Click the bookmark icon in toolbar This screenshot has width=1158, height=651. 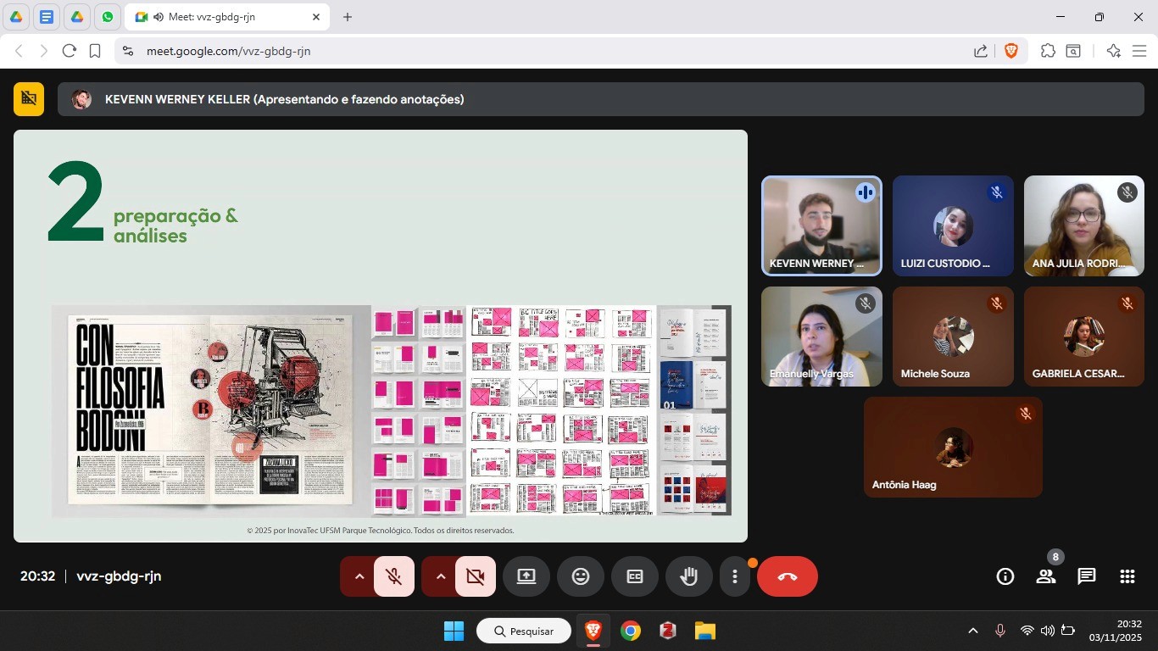coord(95,51)
